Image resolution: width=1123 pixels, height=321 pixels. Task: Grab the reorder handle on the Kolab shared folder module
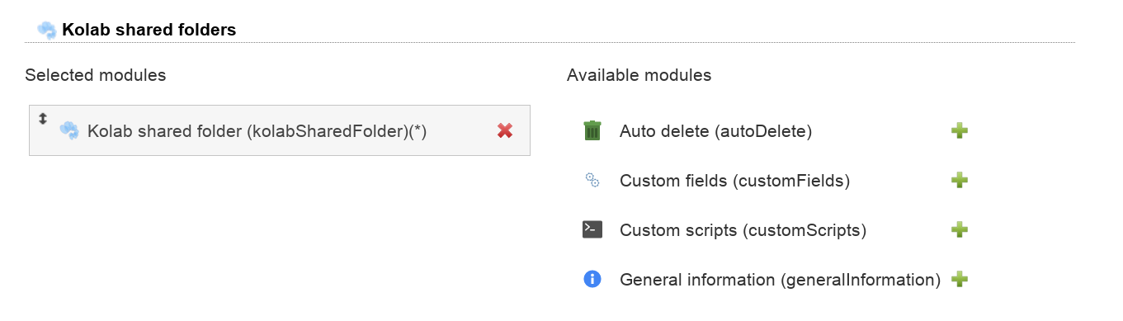43,119
